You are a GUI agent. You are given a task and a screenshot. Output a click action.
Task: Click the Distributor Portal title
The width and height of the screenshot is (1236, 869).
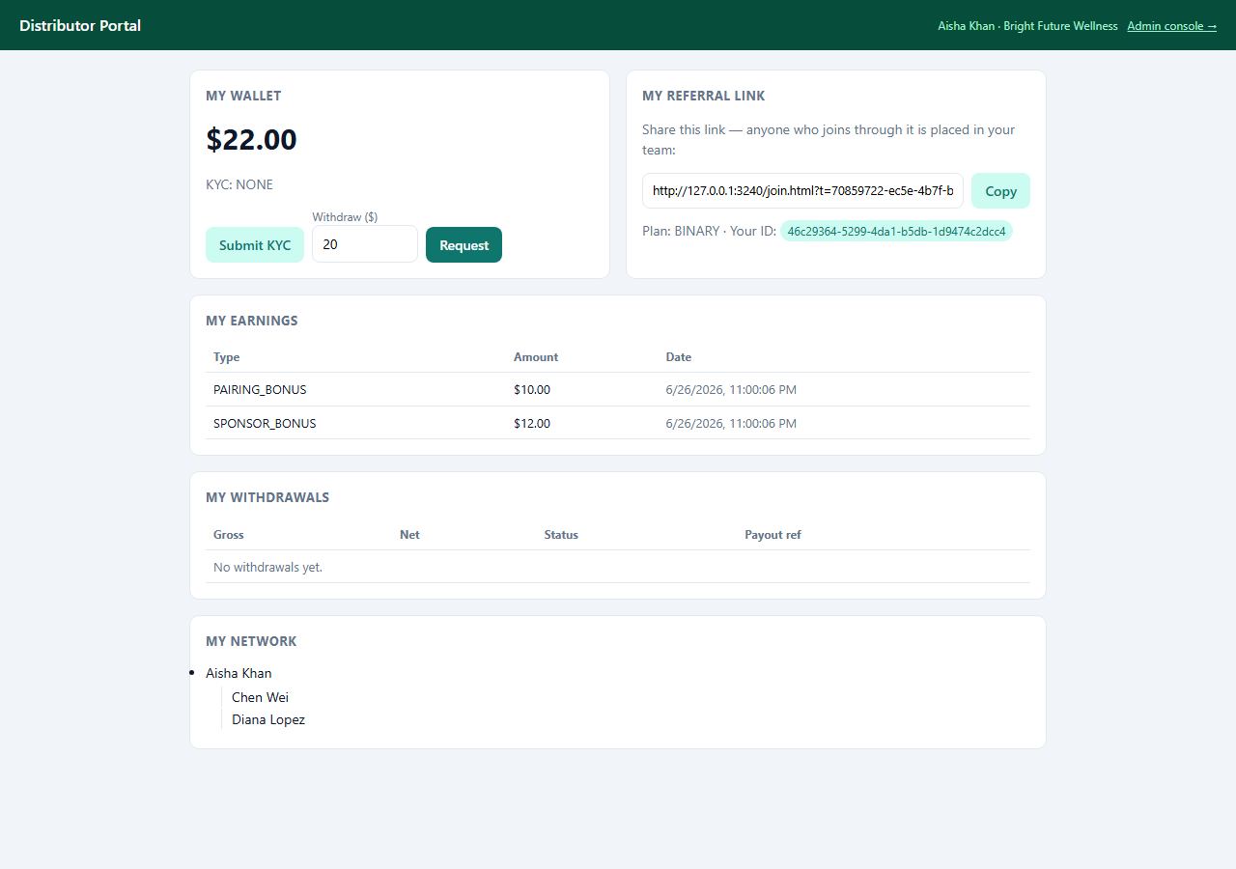tap(80, 25)
